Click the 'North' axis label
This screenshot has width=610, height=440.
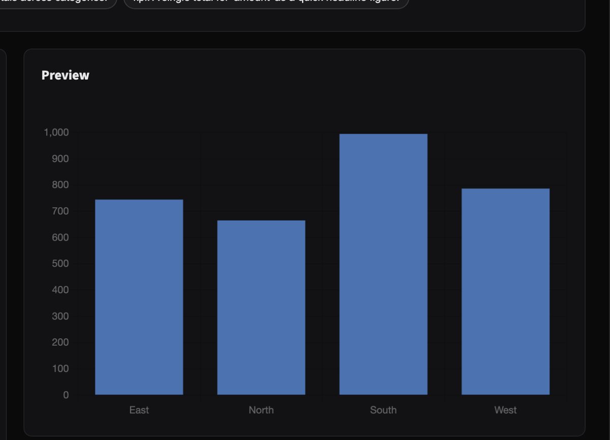point(261,410)
